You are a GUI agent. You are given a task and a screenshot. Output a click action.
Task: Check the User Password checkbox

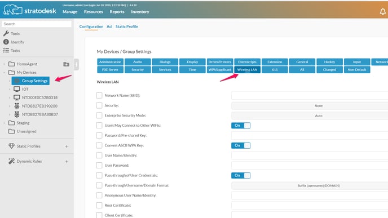coord(99,165)
